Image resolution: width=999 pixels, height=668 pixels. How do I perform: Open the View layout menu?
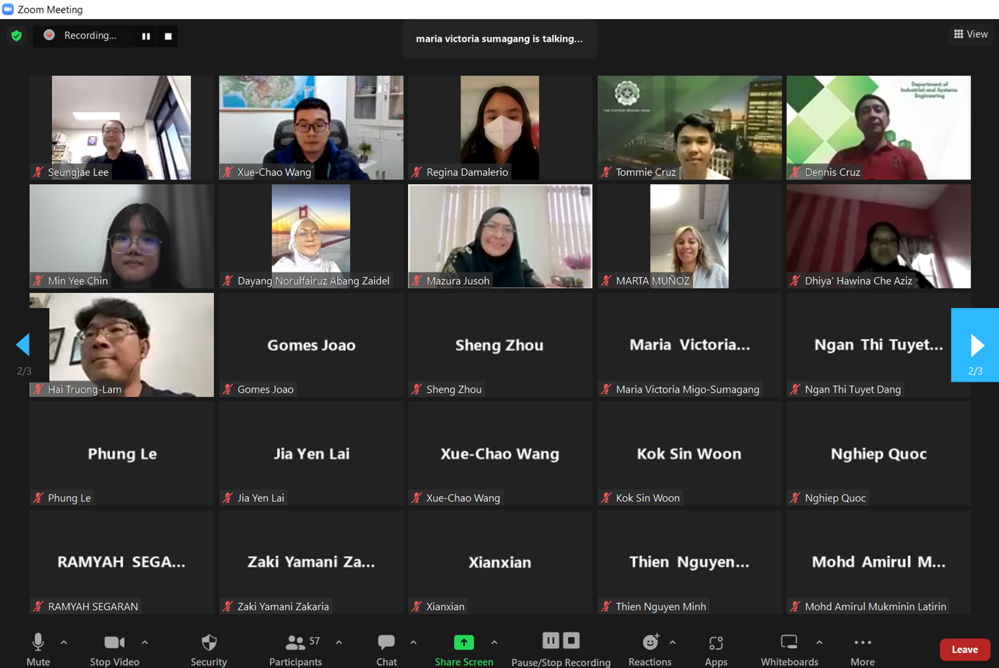[x=971, y=34]
